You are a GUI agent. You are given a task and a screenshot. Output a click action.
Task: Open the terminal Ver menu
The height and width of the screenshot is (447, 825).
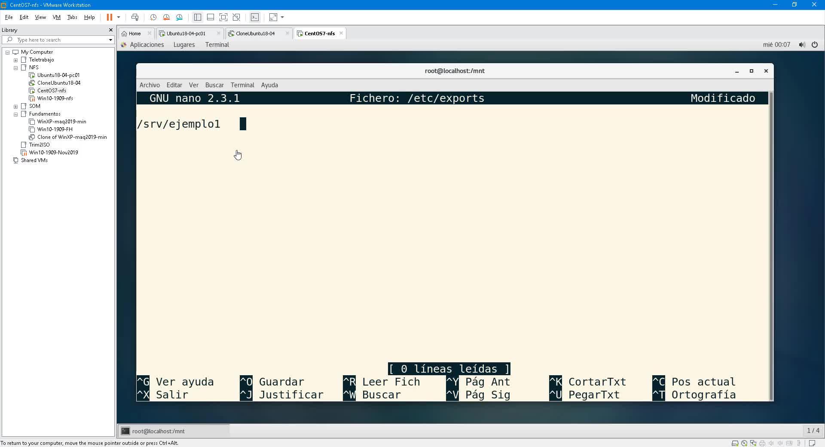[x=194, y=85]
